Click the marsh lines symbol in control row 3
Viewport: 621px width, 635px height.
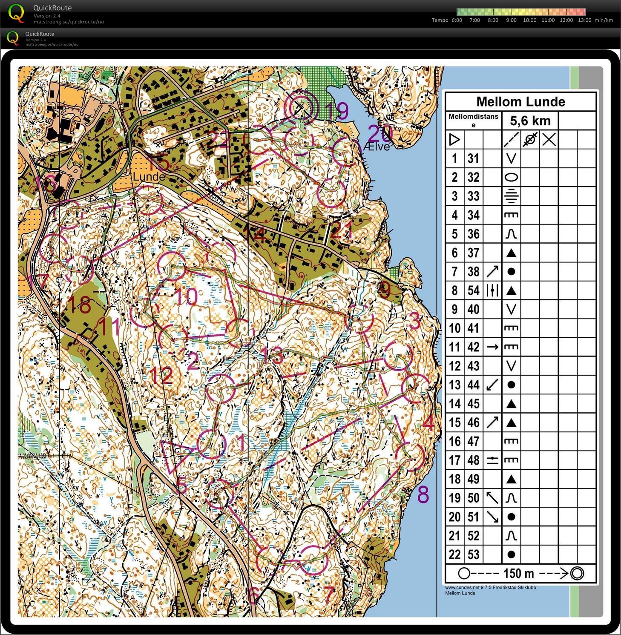point(511,196)
